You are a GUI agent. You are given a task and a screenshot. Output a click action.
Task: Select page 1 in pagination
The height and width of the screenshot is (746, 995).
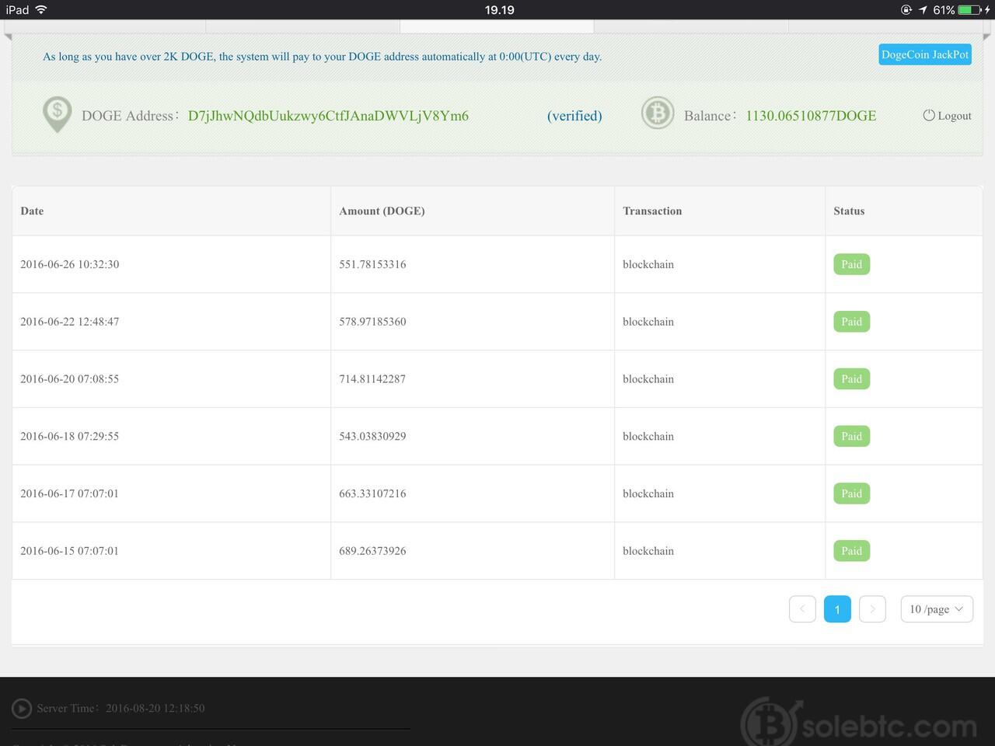837,609
